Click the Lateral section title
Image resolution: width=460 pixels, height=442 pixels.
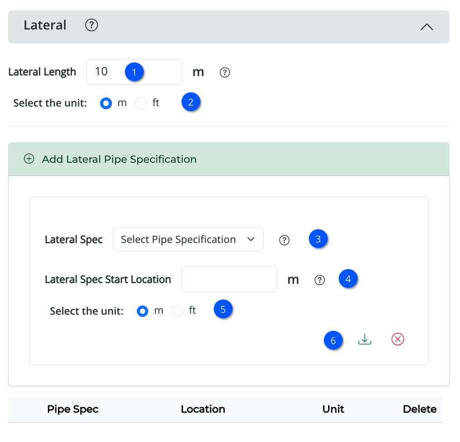45,25
